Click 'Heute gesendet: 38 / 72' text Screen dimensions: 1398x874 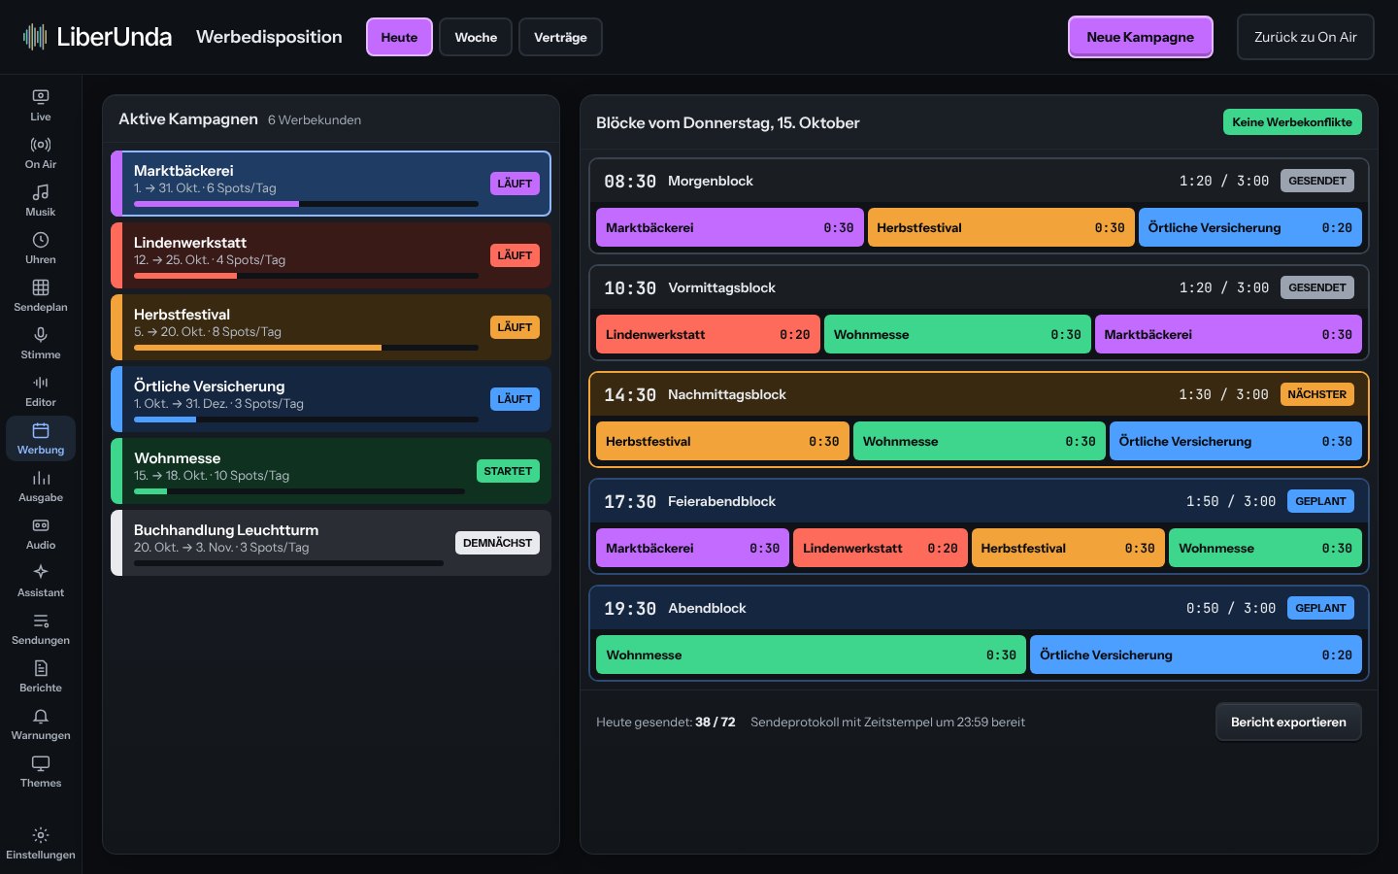tap(666, 722)
